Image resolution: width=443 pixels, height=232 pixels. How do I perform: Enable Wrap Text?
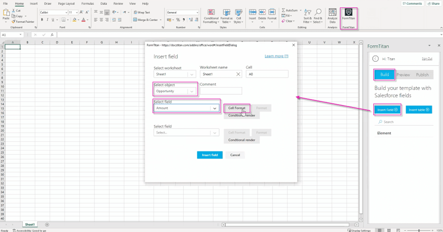[142, 12]
